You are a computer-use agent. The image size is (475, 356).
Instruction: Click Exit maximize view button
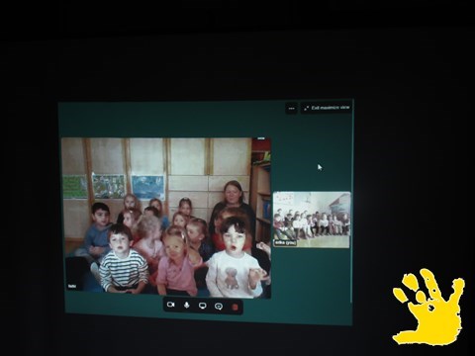pyautogui.click(x=327, y=108)
